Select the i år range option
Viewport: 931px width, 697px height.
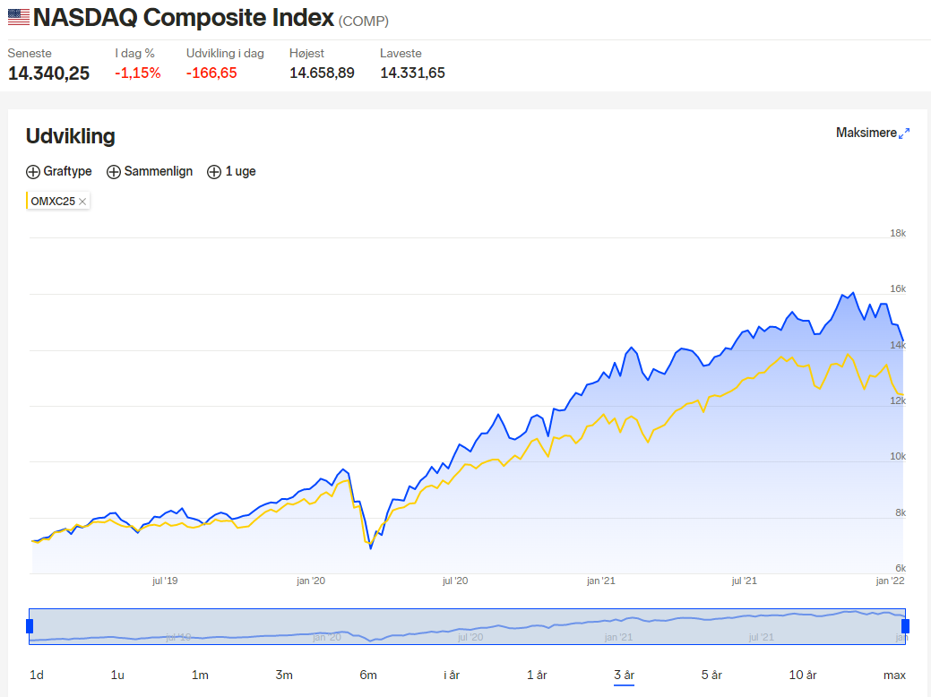click(x=452, y=675)
